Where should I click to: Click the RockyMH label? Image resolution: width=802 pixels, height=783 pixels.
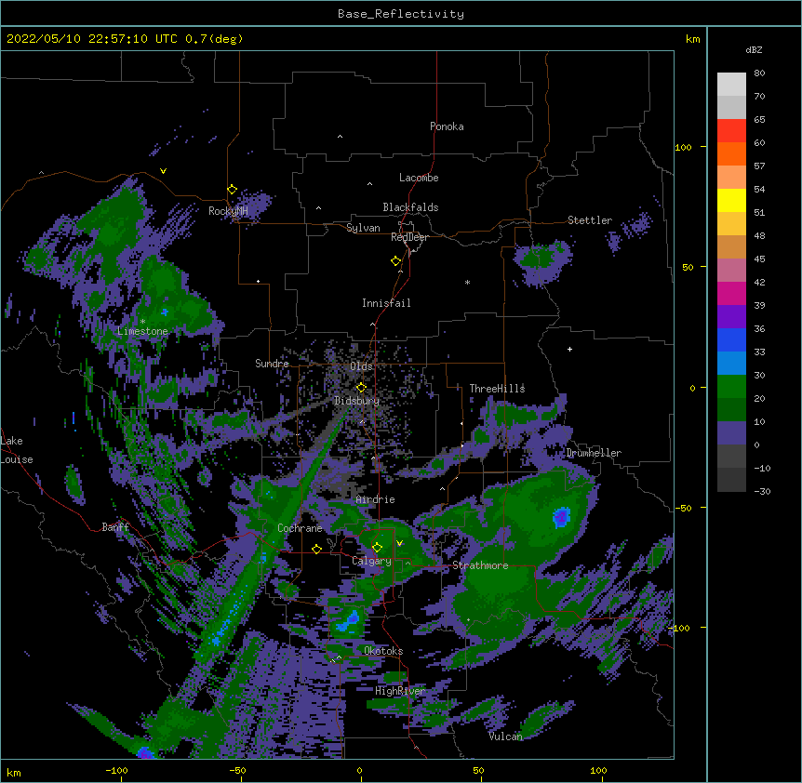(x=228, y=211)
